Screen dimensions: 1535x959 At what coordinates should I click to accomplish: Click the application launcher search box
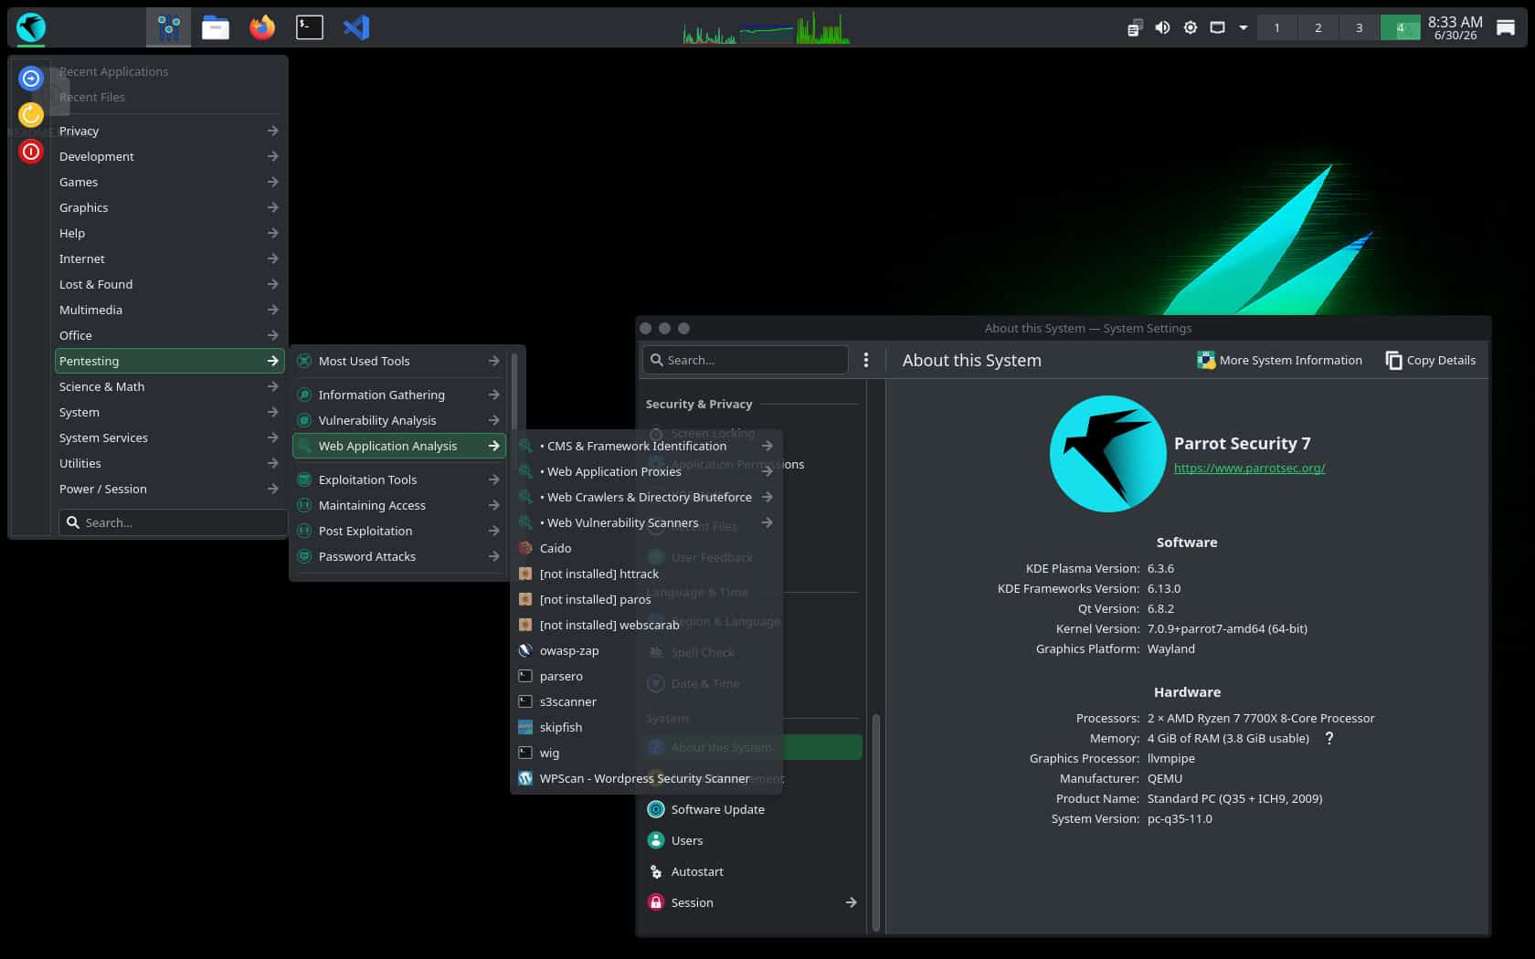(x=174, y=522)
